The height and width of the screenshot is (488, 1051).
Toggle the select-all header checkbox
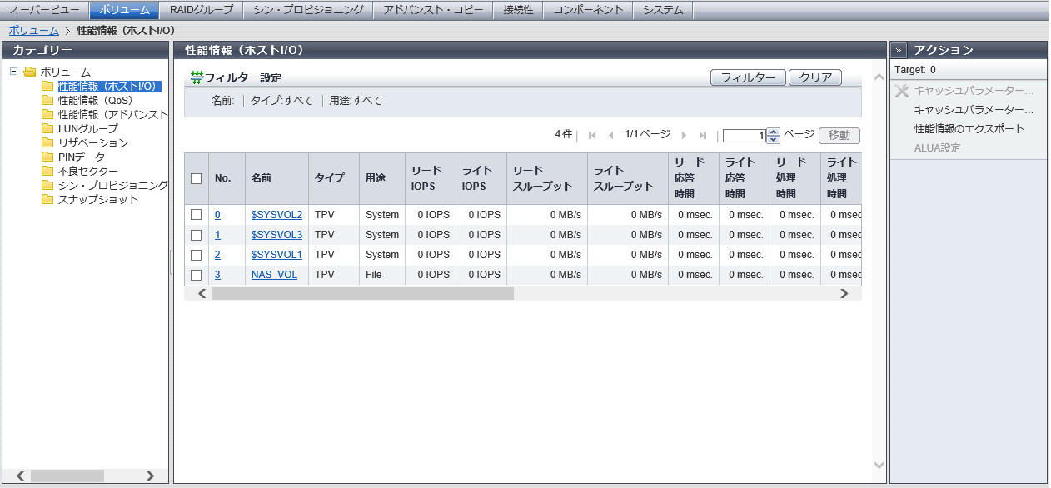pos(197,178)
